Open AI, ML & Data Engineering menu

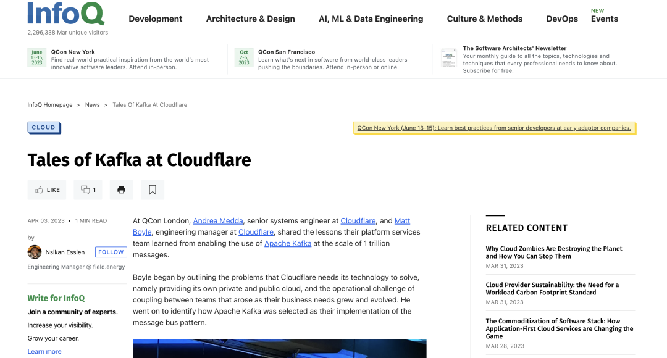[x=371, y=19]
